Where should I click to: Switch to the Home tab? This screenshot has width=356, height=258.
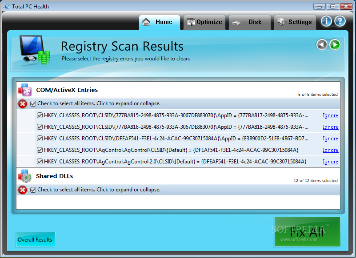(160, 22)
